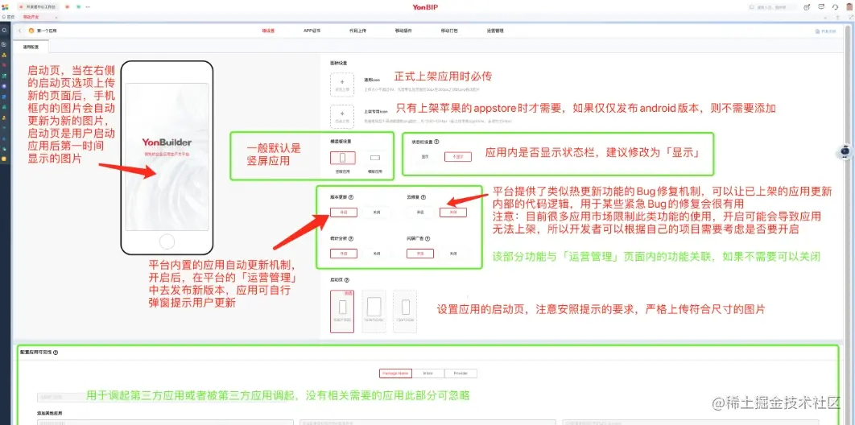Switch to the 移动打包 tab
855x425 pixels.
click(449, 31)
